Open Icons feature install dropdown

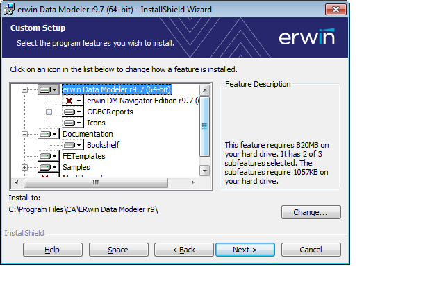point(73,123)
